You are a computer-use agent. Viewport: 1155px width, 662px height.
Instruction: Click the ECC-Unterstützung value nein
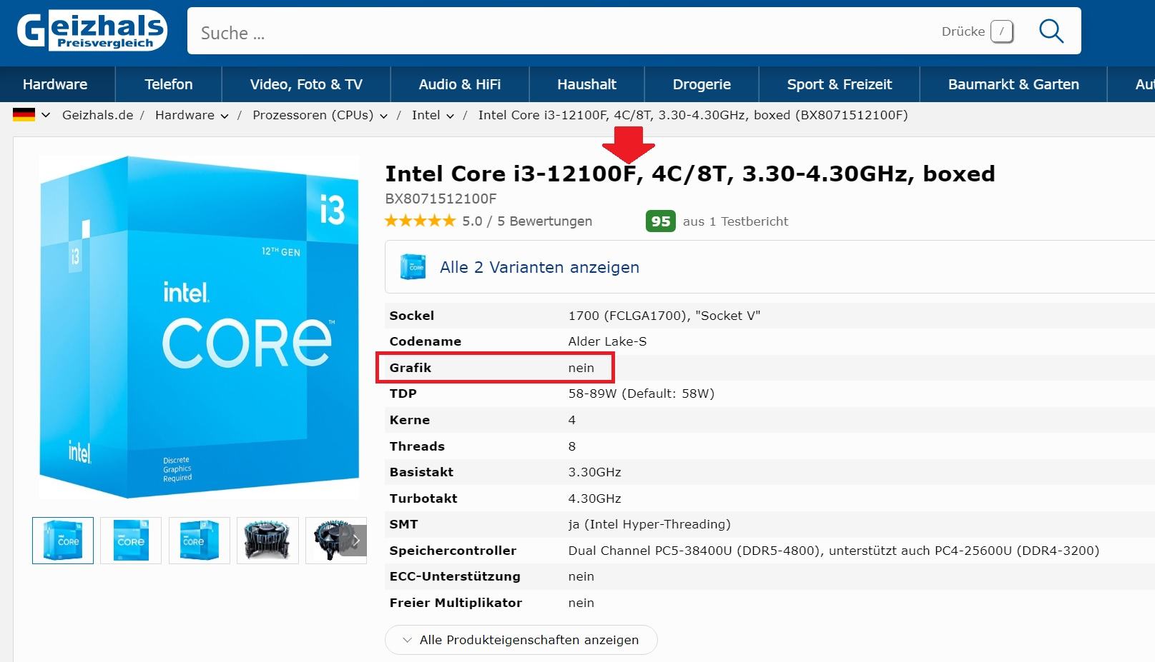581,576
